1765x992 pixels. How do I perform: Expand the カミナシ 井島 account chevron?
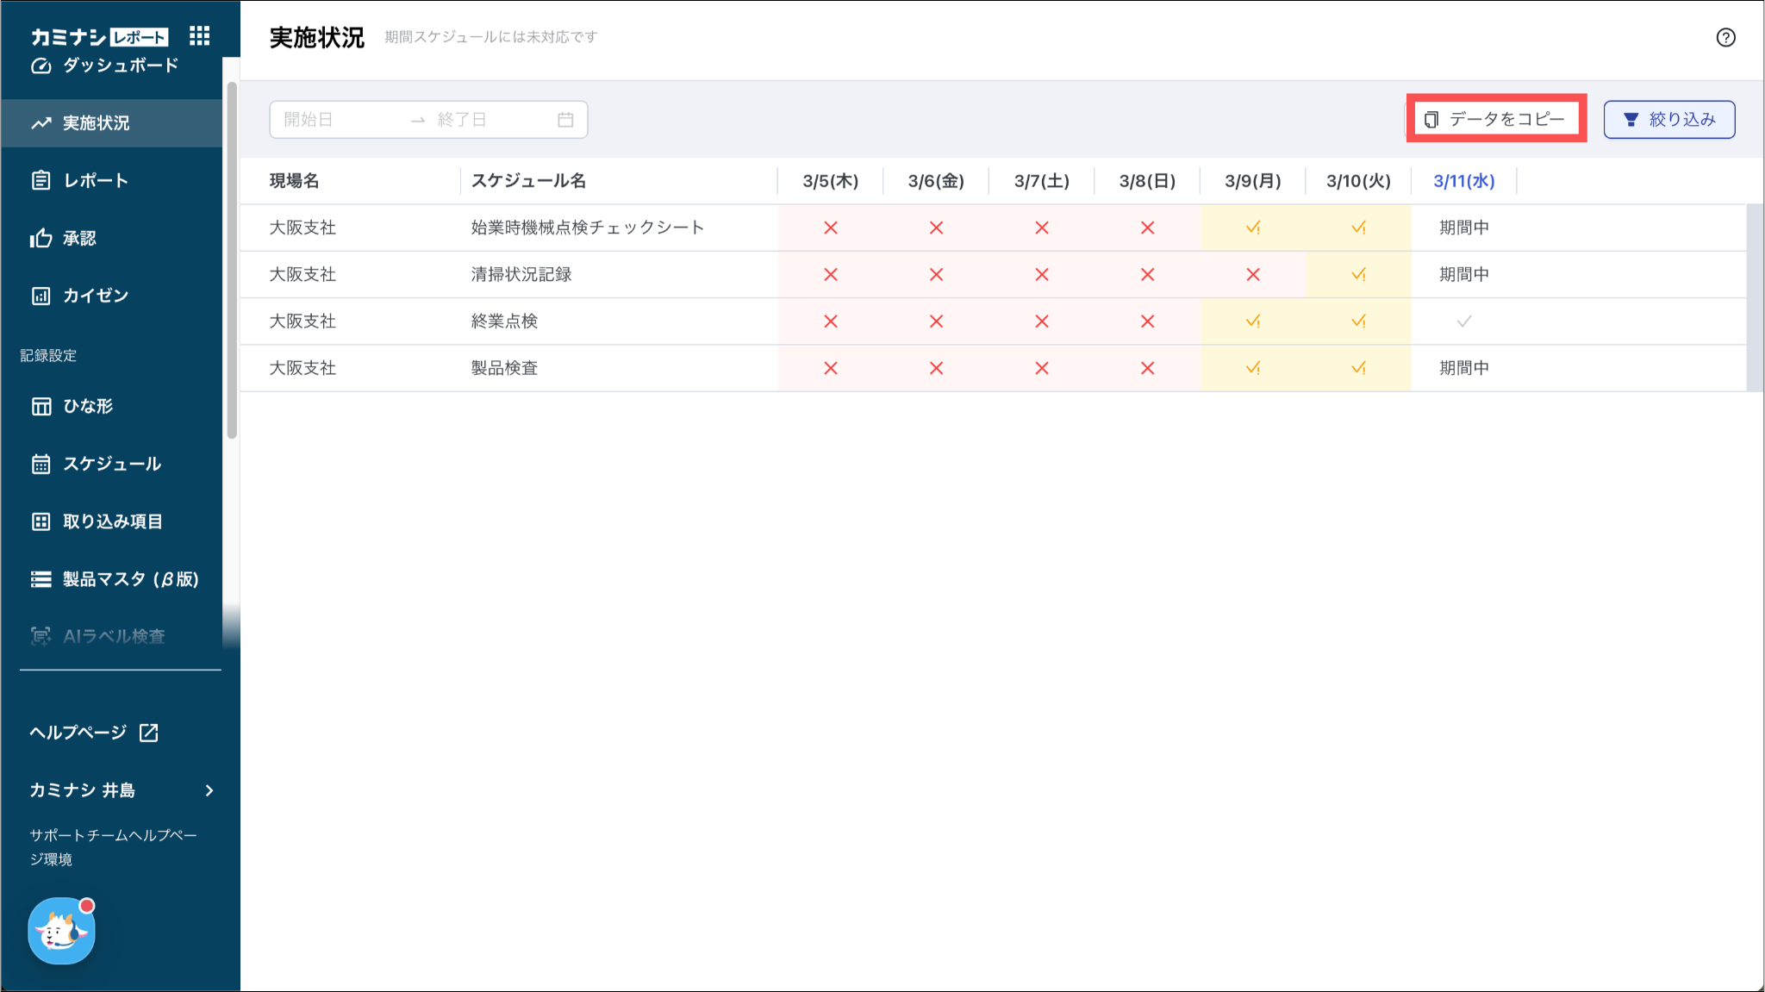(x=209, y=790)
